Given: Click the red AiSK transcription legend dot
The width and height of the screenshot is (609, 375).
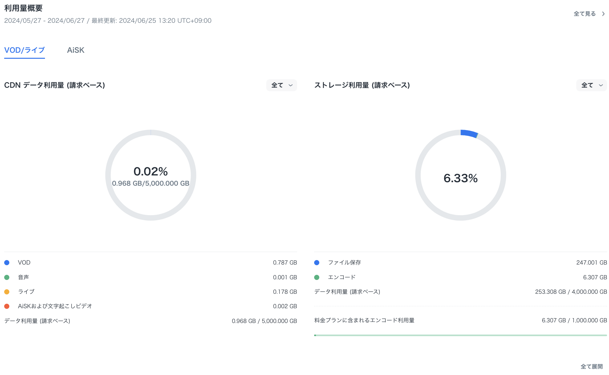Looking at the screenshot, I should (7, 306).
